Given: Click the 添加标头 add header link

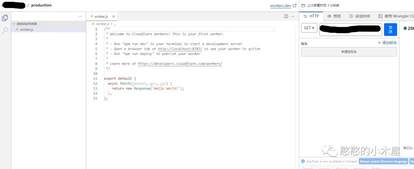Looking at the screenshot, I should click(x=387, y=43).
